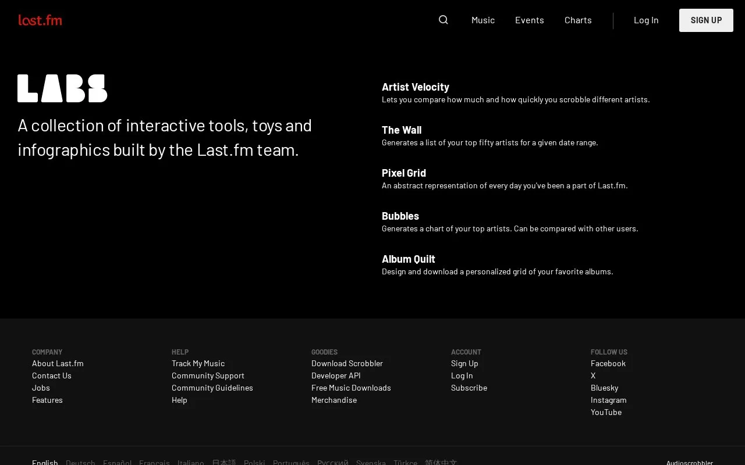Screen dimensions: 745x465
Task: Read the Community Guidelines link
Action: [212, 388]
